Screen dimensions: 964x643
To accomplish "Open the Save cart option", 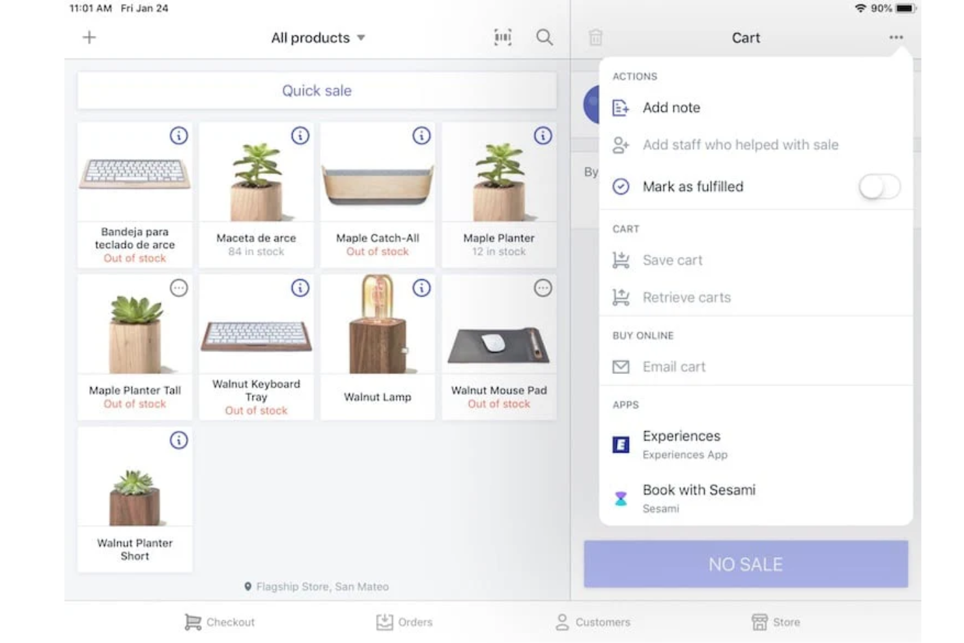I will 672,259.
